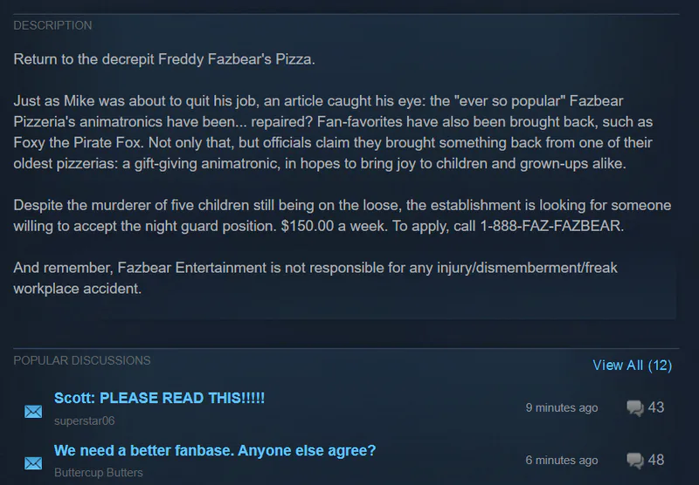
Task: Click the POPULAR DISCUSSIONS heading
Action: pyautogui.click(x=82, y=360)
